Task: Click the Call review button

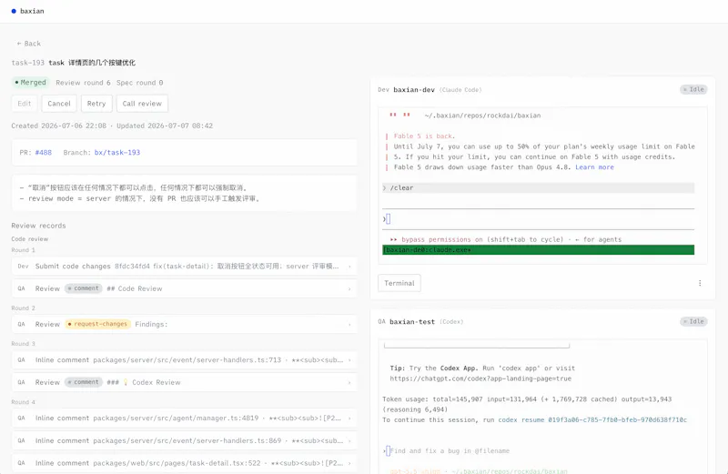Action: click(x=142, y=104)
